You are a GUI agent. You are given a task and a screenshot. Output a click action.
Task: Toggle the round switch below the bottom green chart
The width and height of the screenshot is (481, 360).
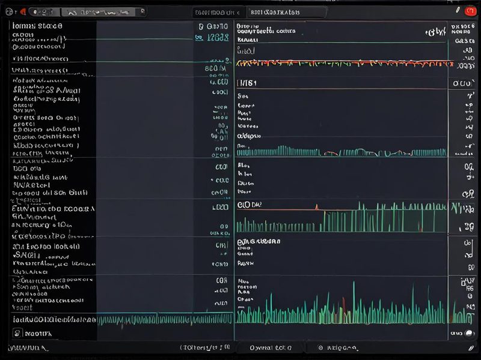[469, 334]
